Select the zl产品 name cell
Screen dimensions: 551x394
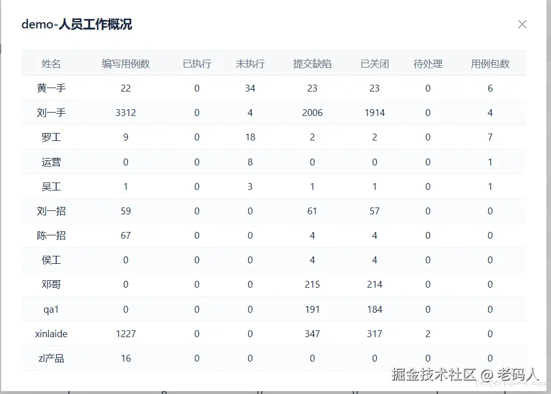[51, 358]
